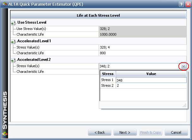Click the Accelerated Level 1 group icon
This screenshot has width=192, height=140.
tap(13, 42)
